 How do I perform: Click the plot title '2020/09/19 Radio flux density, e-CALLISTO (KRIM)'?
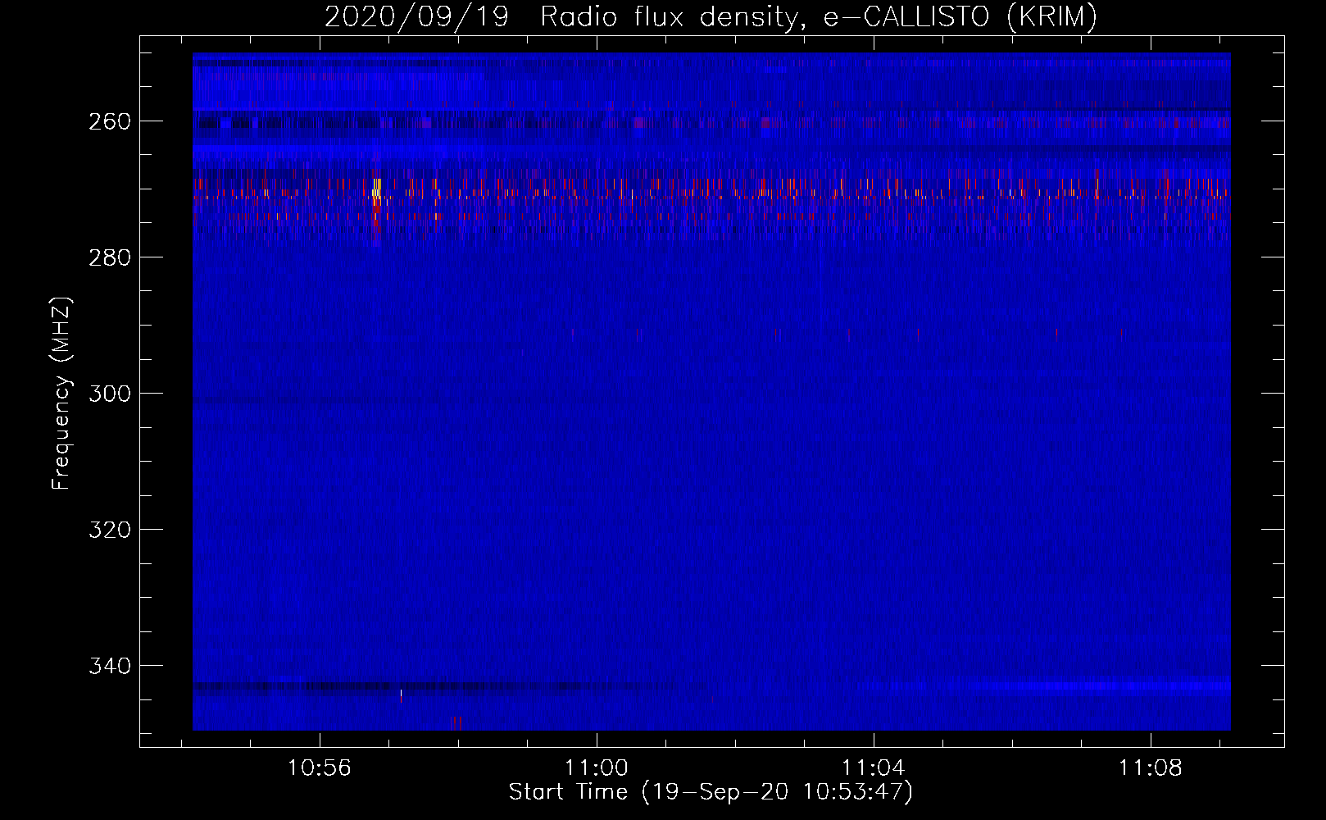711,16
